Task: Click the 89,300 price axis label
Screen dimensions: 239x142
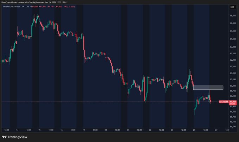Action: click(233, 86)
